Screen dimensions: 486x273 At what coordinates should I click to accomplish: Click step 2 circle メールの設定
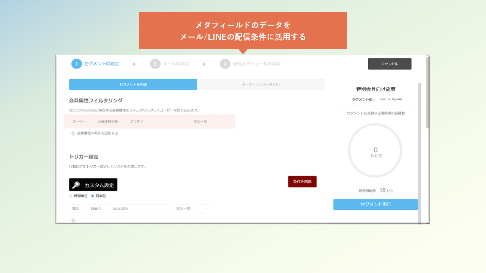[155, 64]
